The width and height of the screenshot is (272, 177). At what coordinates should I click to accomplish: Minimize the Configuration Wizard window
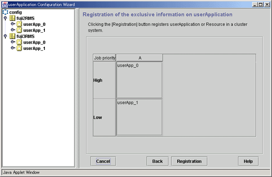(255, 5)
